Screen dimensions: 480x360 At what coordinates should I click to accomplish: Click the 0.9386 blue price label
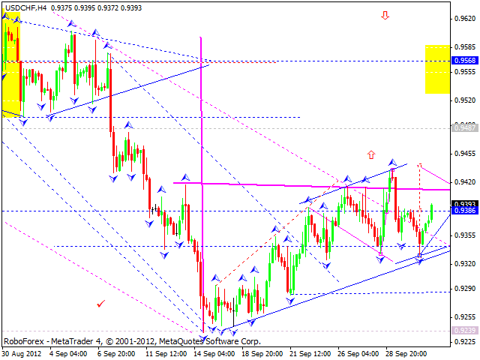(x=465, y=211)
